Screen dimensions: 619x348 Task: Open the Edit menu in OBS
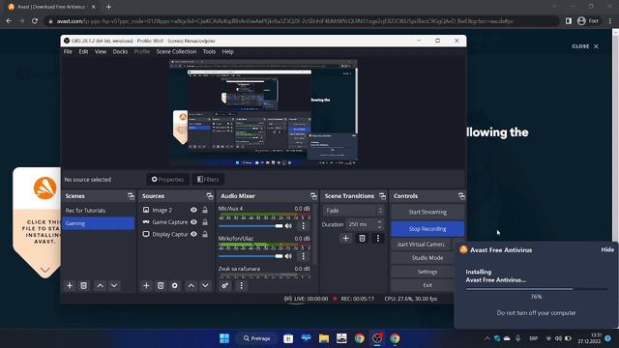(x=83, y=51)
